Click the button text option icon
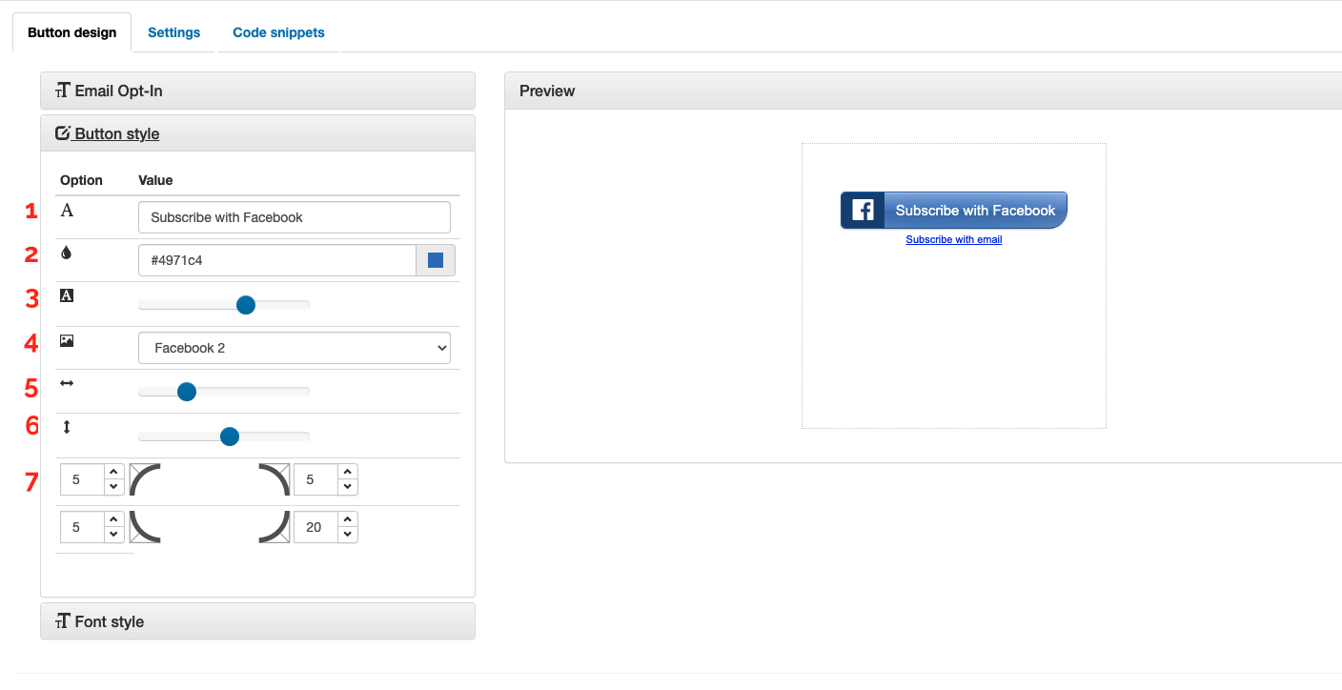1342x690 pixels. click(67, 210)
